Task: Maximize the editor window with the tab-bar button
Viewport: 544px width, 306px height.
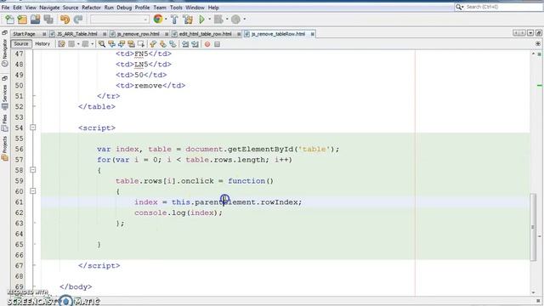Action: pyautogui.click(x=538, y=33)
